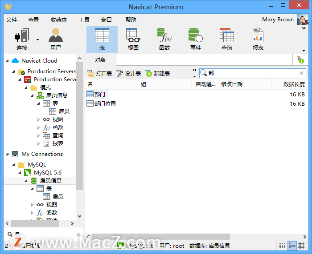
Task: Open 查询 queries in the toolbar
Action: point(227,39)
